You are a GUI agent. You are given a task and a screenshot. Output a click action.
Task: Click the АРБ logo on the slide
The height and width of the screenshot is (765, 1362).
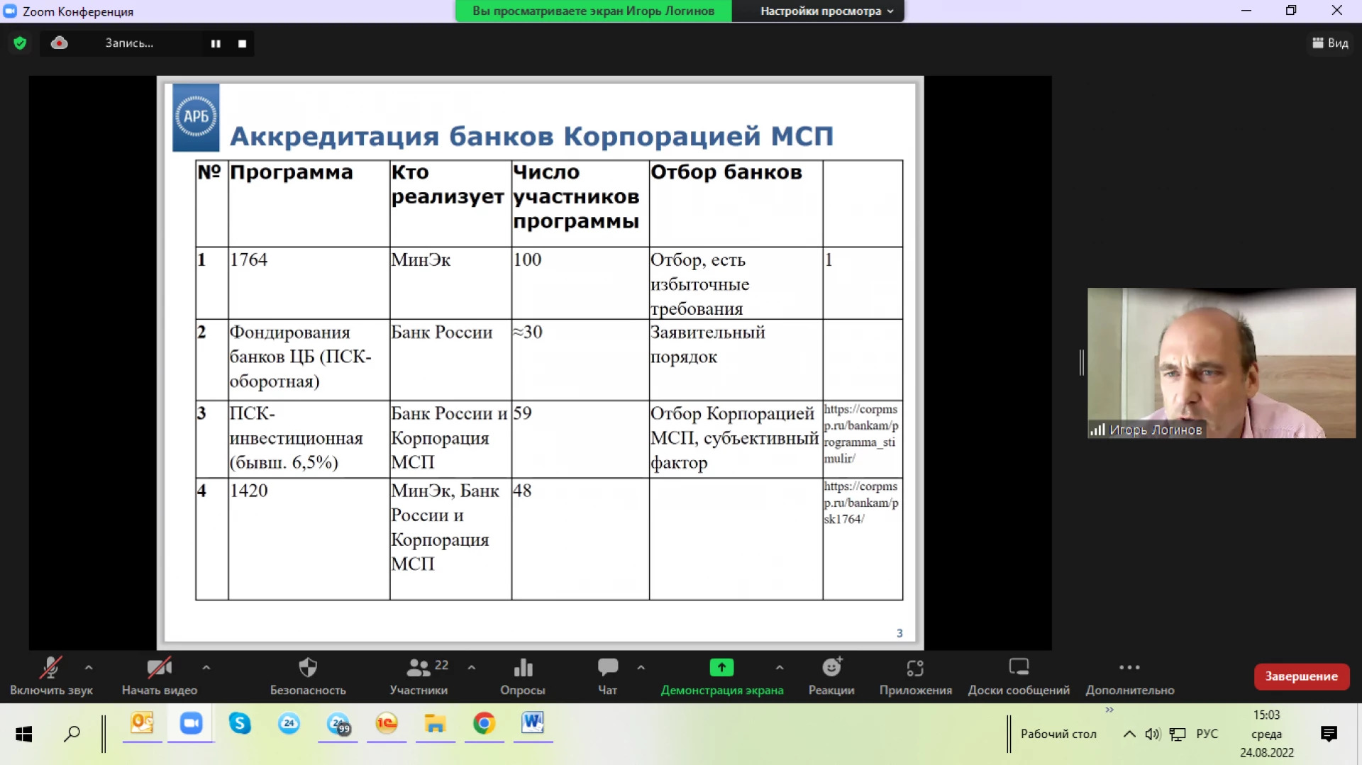pyautogui.click(x=196, y=117)
